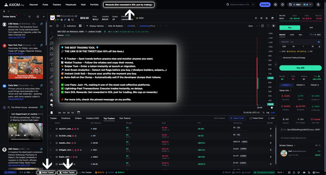Select the ruler measure tool
326x175 pixels.
52,77
